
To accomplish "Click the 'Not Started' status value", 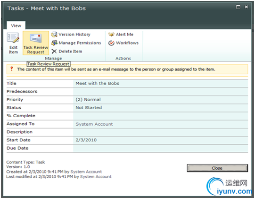I will point(89,108).
